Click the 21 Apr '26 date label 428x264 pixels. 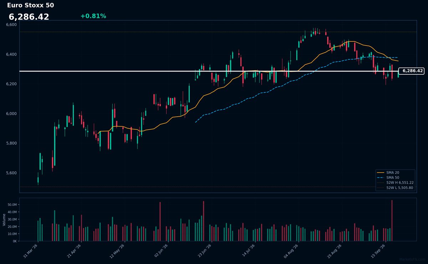(74, 251)
